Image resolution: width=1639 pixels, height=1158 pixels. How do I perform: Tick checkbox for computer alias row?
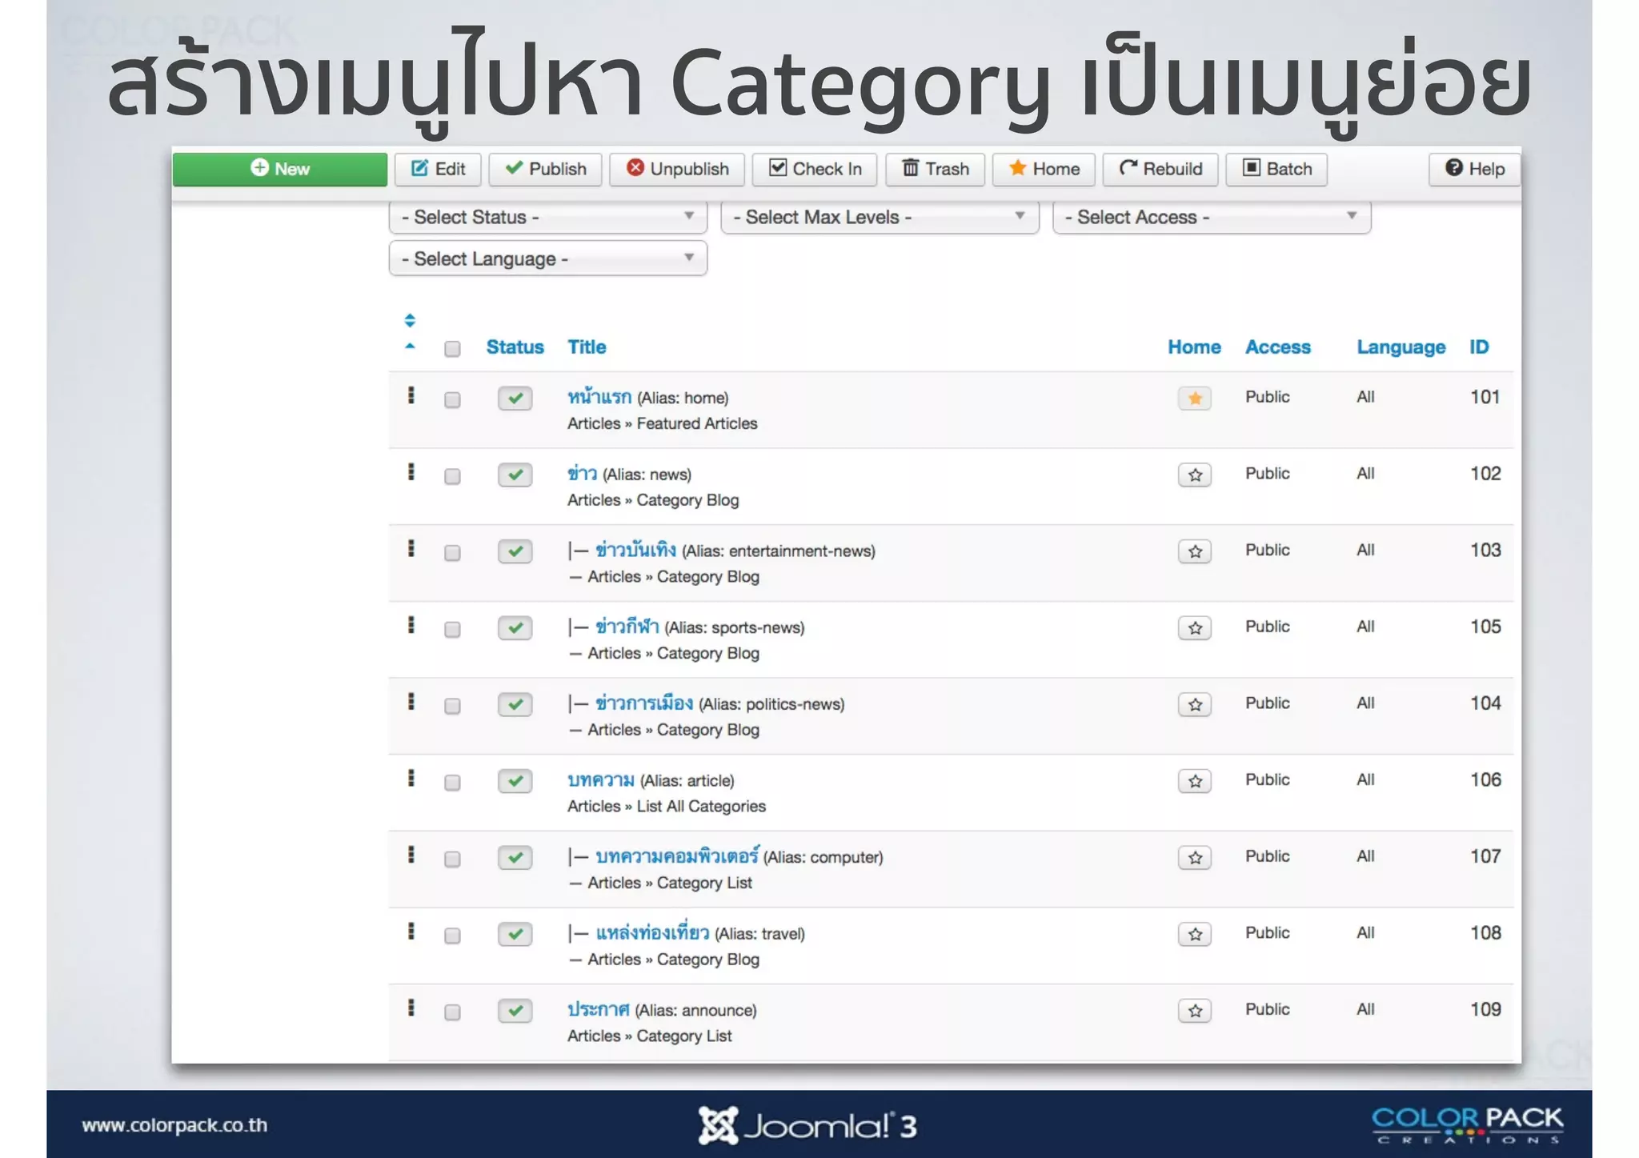click(452, 859)
